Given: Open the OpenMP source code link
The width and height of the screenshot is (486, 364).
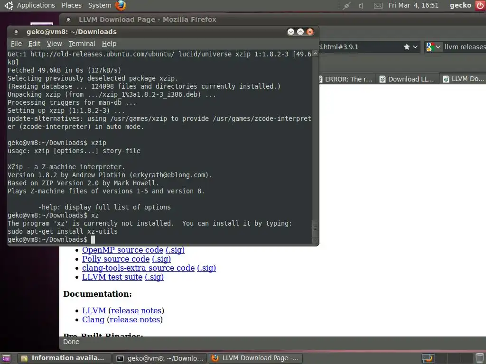Looking at the screenshot, I should 123,250.
